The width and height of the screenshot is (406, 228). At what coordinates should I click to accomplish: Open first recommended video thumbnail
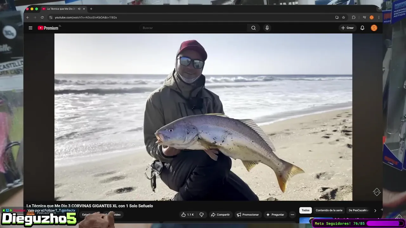pyautogui.click(x=316, y=220)
